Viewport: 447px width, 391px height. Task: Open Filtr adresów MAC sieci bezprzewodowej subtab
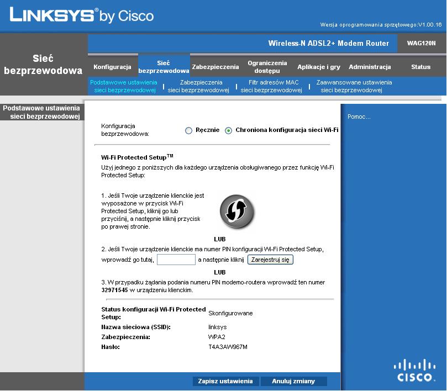271,86
